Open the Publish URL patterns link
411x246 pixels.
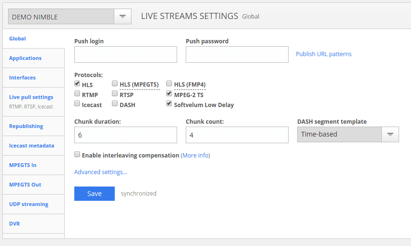(x=323, y=54)
